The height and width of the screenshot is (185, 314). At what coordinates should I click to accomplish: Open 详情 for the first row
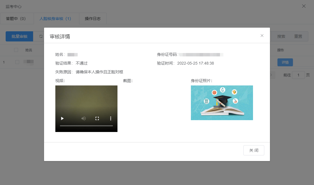point(285,62)
